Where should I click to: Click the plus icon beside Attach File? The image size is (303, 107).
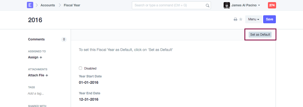pos(47,75)
